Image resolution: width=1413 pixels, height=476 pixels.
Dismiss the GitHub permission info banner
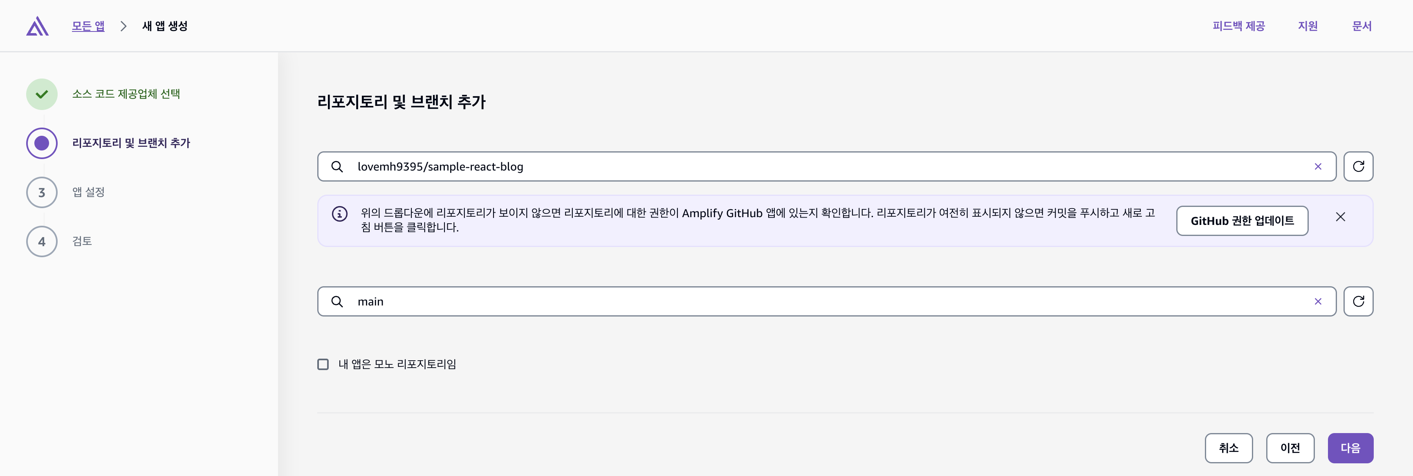[1340, 217]
